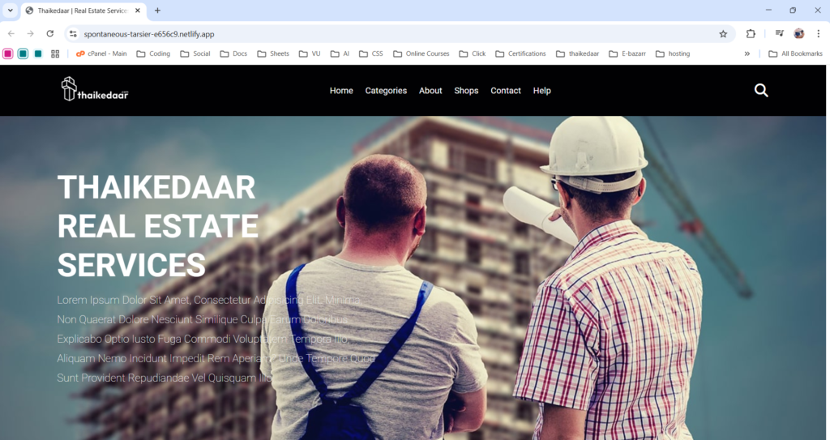
Task: Open the Extensions puzzle icon
Action: coord(751,34)
